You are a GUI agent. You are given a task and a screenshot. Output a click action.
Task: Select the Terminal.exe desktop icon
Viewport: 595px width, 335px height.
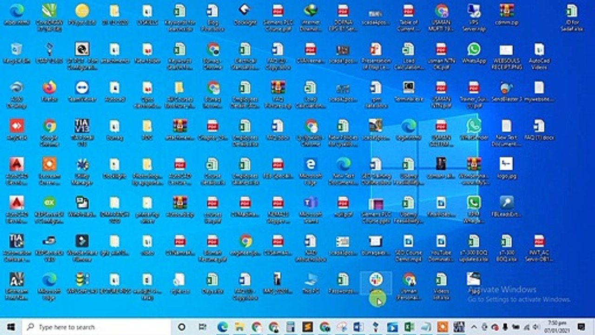pos(408,91)
